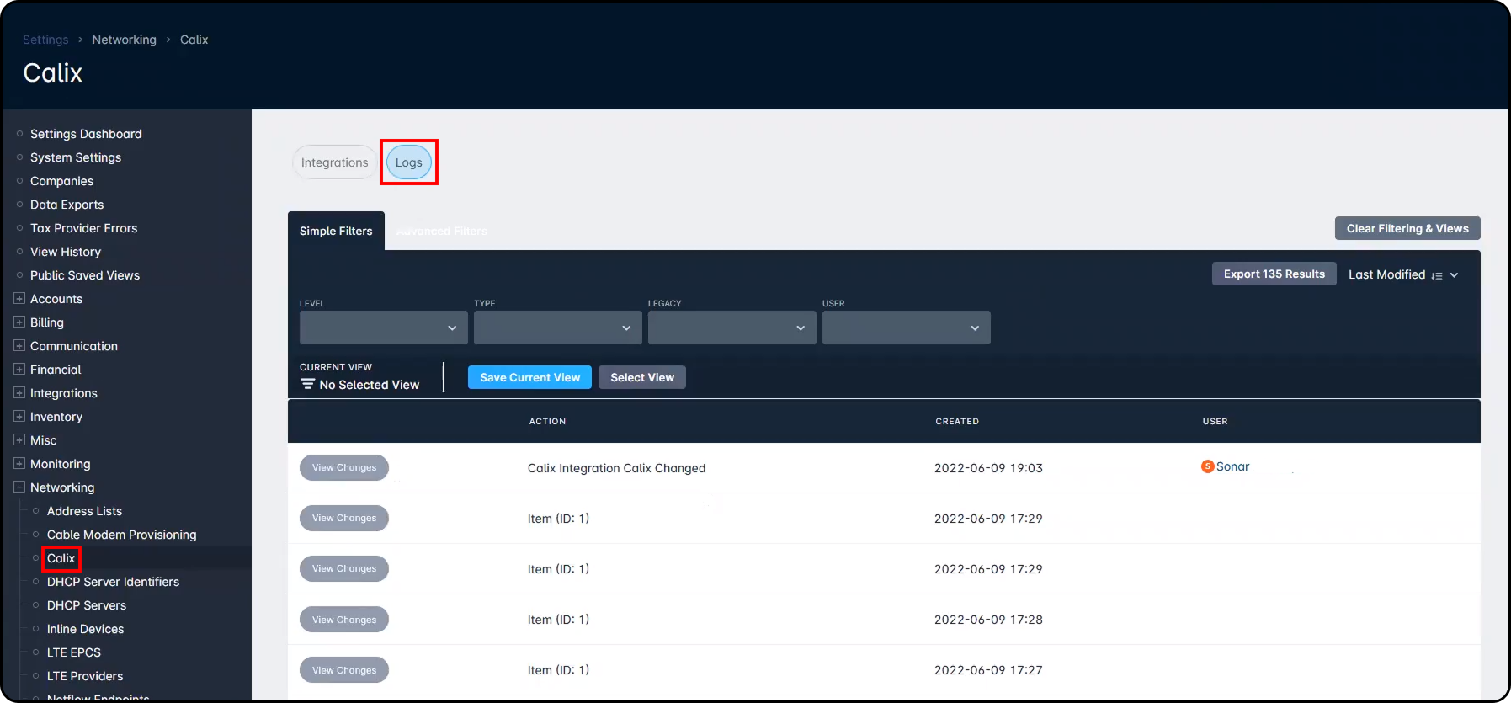This screenshot has width=1511, height=703.
Task: Click Clear Filtering & Views button
Action: click(x=1407, y=228)
